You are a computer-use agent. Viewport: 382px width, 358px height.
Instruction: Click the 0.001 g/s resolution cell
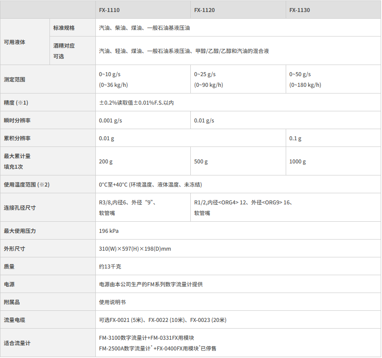click(x=143, y=120)
